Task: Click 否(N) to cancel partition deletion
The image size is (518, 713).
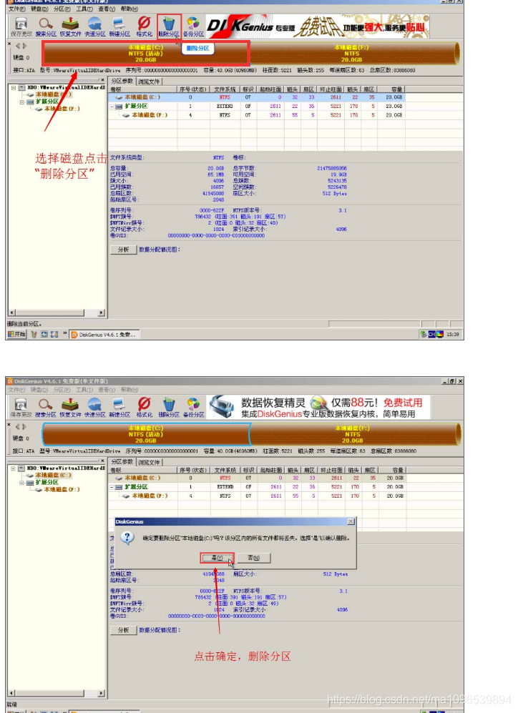Action: (253, 558)
